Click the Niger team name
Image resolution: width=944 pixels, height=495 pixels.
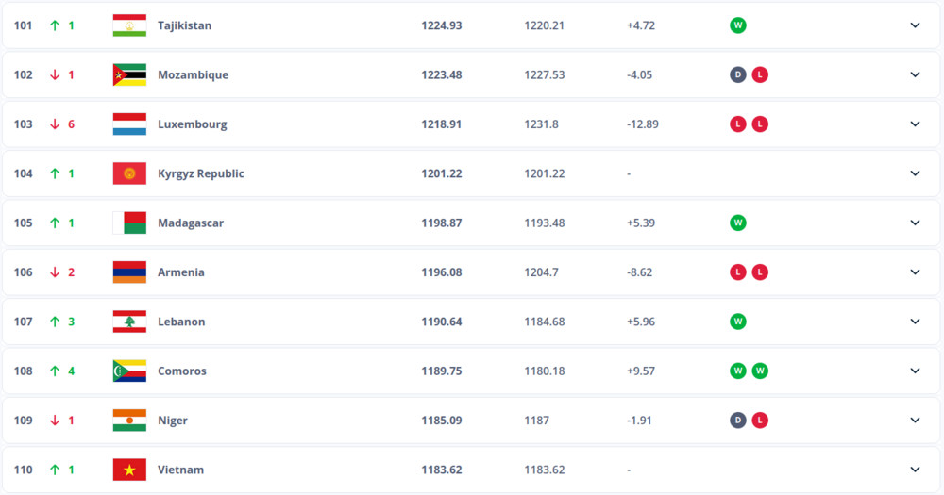click(173, 421)
